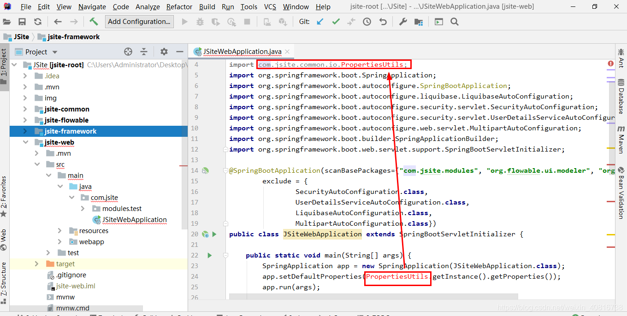Viewport: 627px width, 316px height.
Task: Collapse the jsite-web module
Action: (25, 142)
